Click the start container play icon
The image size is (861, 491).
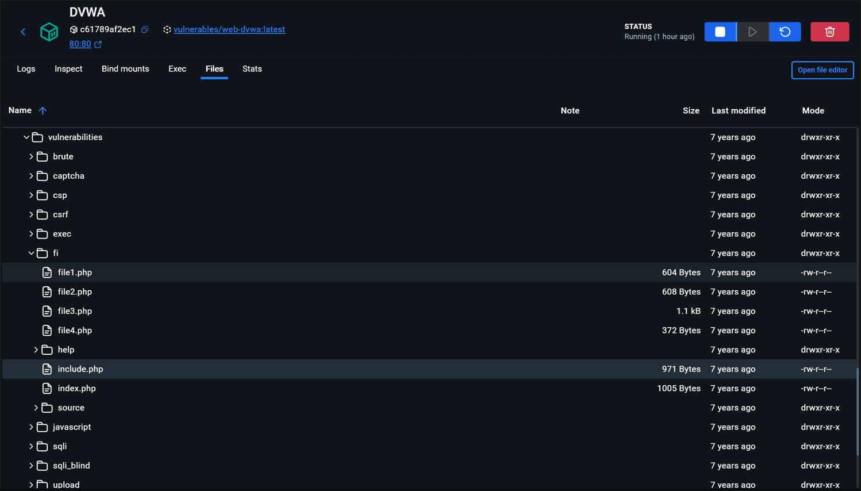point(752,32)
